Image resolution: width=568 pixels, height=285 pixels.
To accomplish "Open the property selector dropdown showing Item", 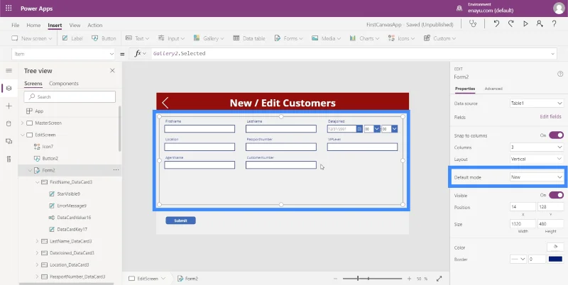I will tap(63, 54).
